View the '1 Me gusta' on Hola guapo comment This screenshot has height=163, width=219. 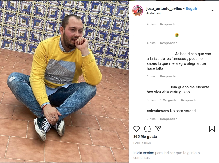(168, 100)
